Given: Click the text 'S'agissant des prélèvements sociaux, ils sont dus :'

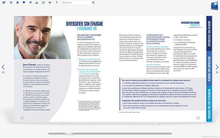Looking at the screenshot, I should [144, 101].
